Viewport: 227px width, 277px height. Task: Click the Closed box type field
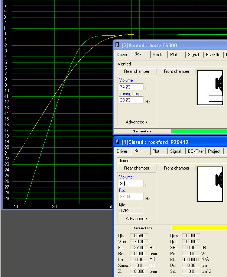click(172, 160)
